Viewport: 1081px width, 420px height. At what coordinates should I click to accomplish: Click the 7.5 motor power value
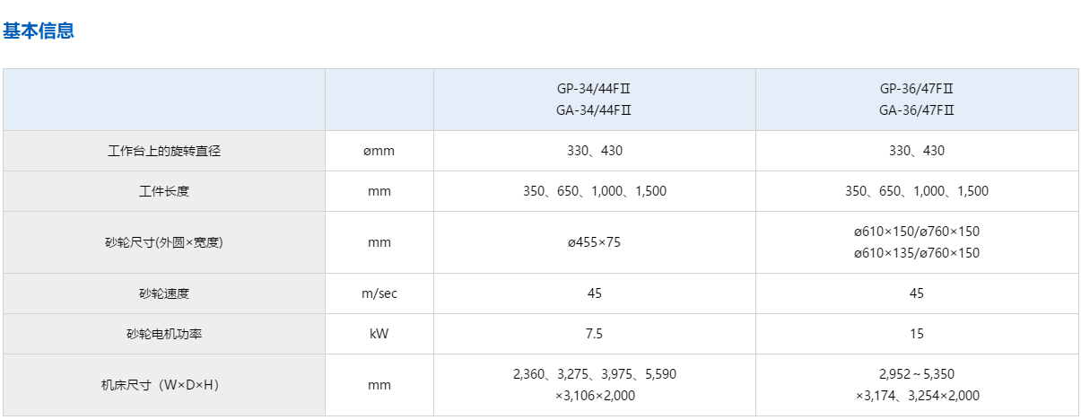594,334
